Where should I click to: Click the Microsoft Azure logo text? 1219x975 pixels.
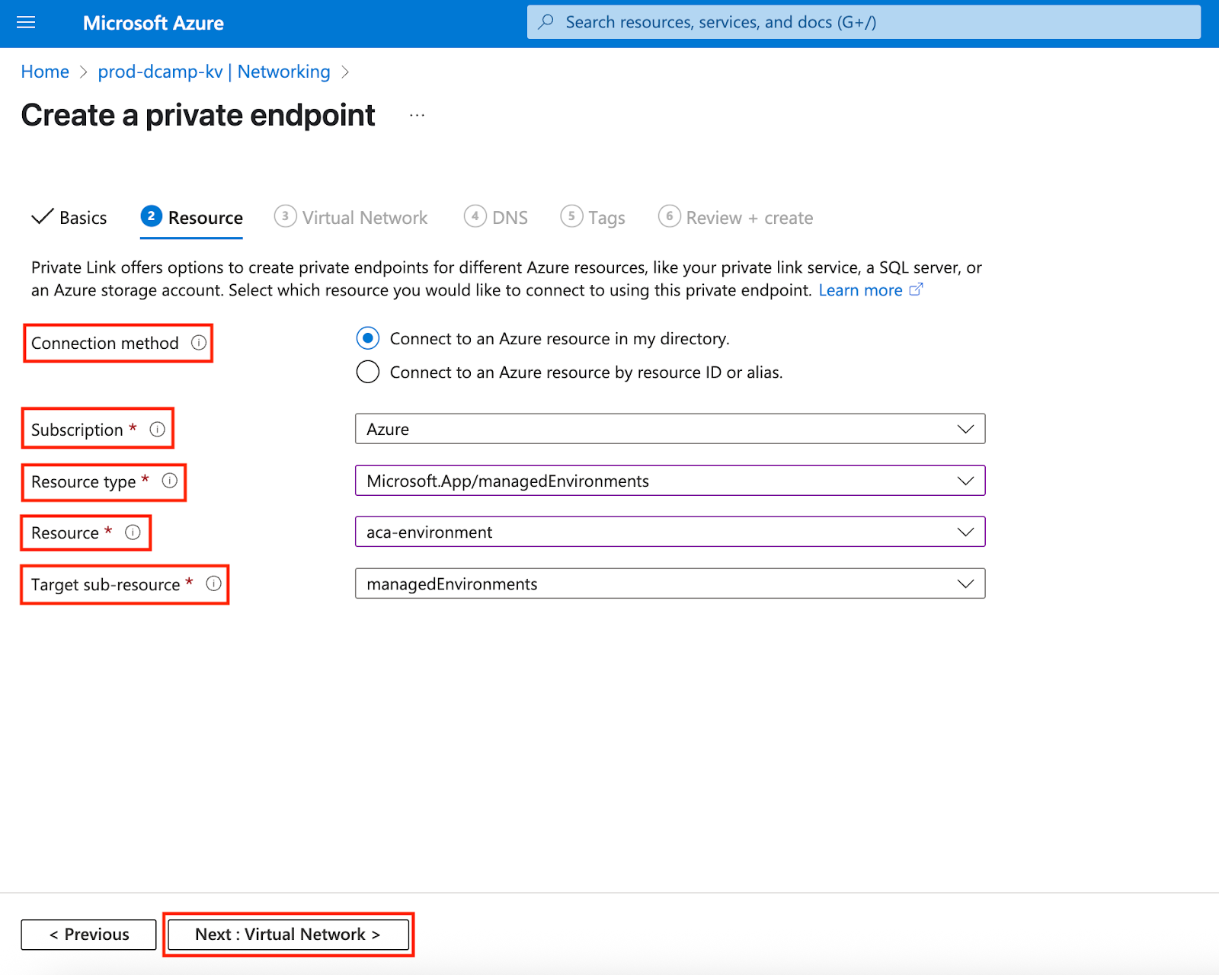(153, 23)
